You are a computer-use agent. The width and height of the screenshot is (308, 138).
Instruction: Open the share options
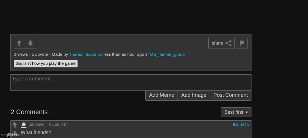pyautogui.click(x=221, y=43)
